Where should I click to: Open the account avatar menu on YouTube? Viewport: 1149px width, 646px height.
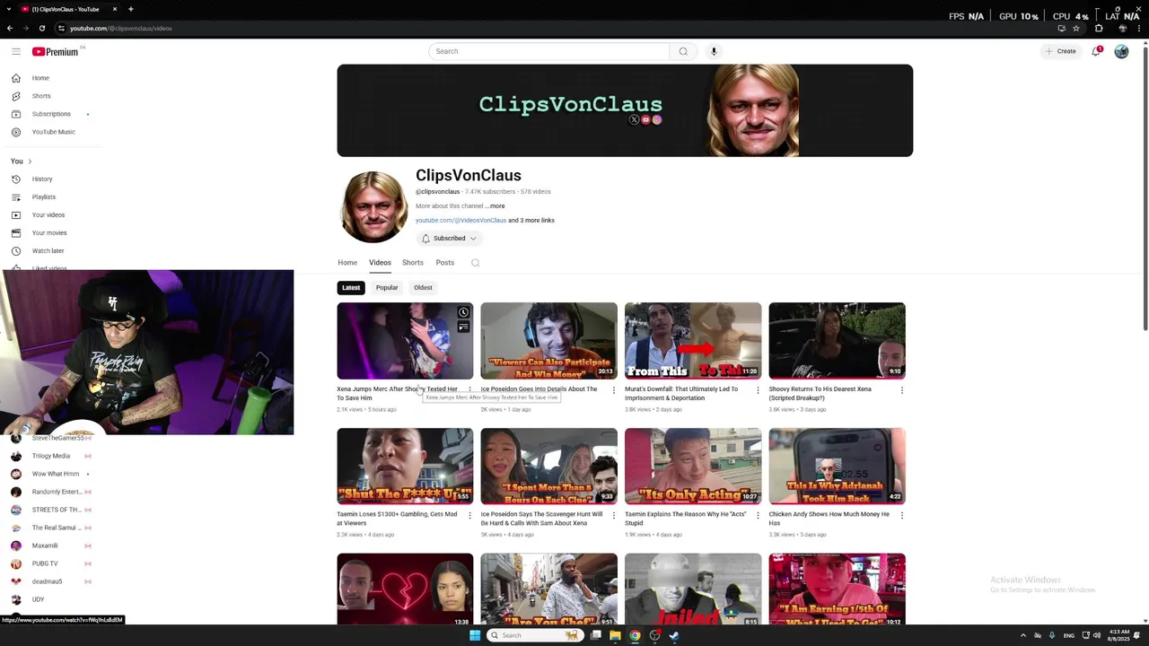click(1121, 51)
